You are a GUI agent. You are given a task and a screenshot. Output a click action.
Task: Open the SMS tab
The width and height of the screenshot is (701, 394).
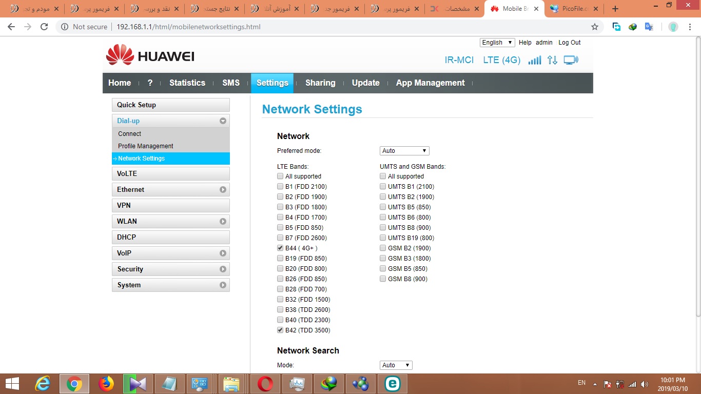231,83
